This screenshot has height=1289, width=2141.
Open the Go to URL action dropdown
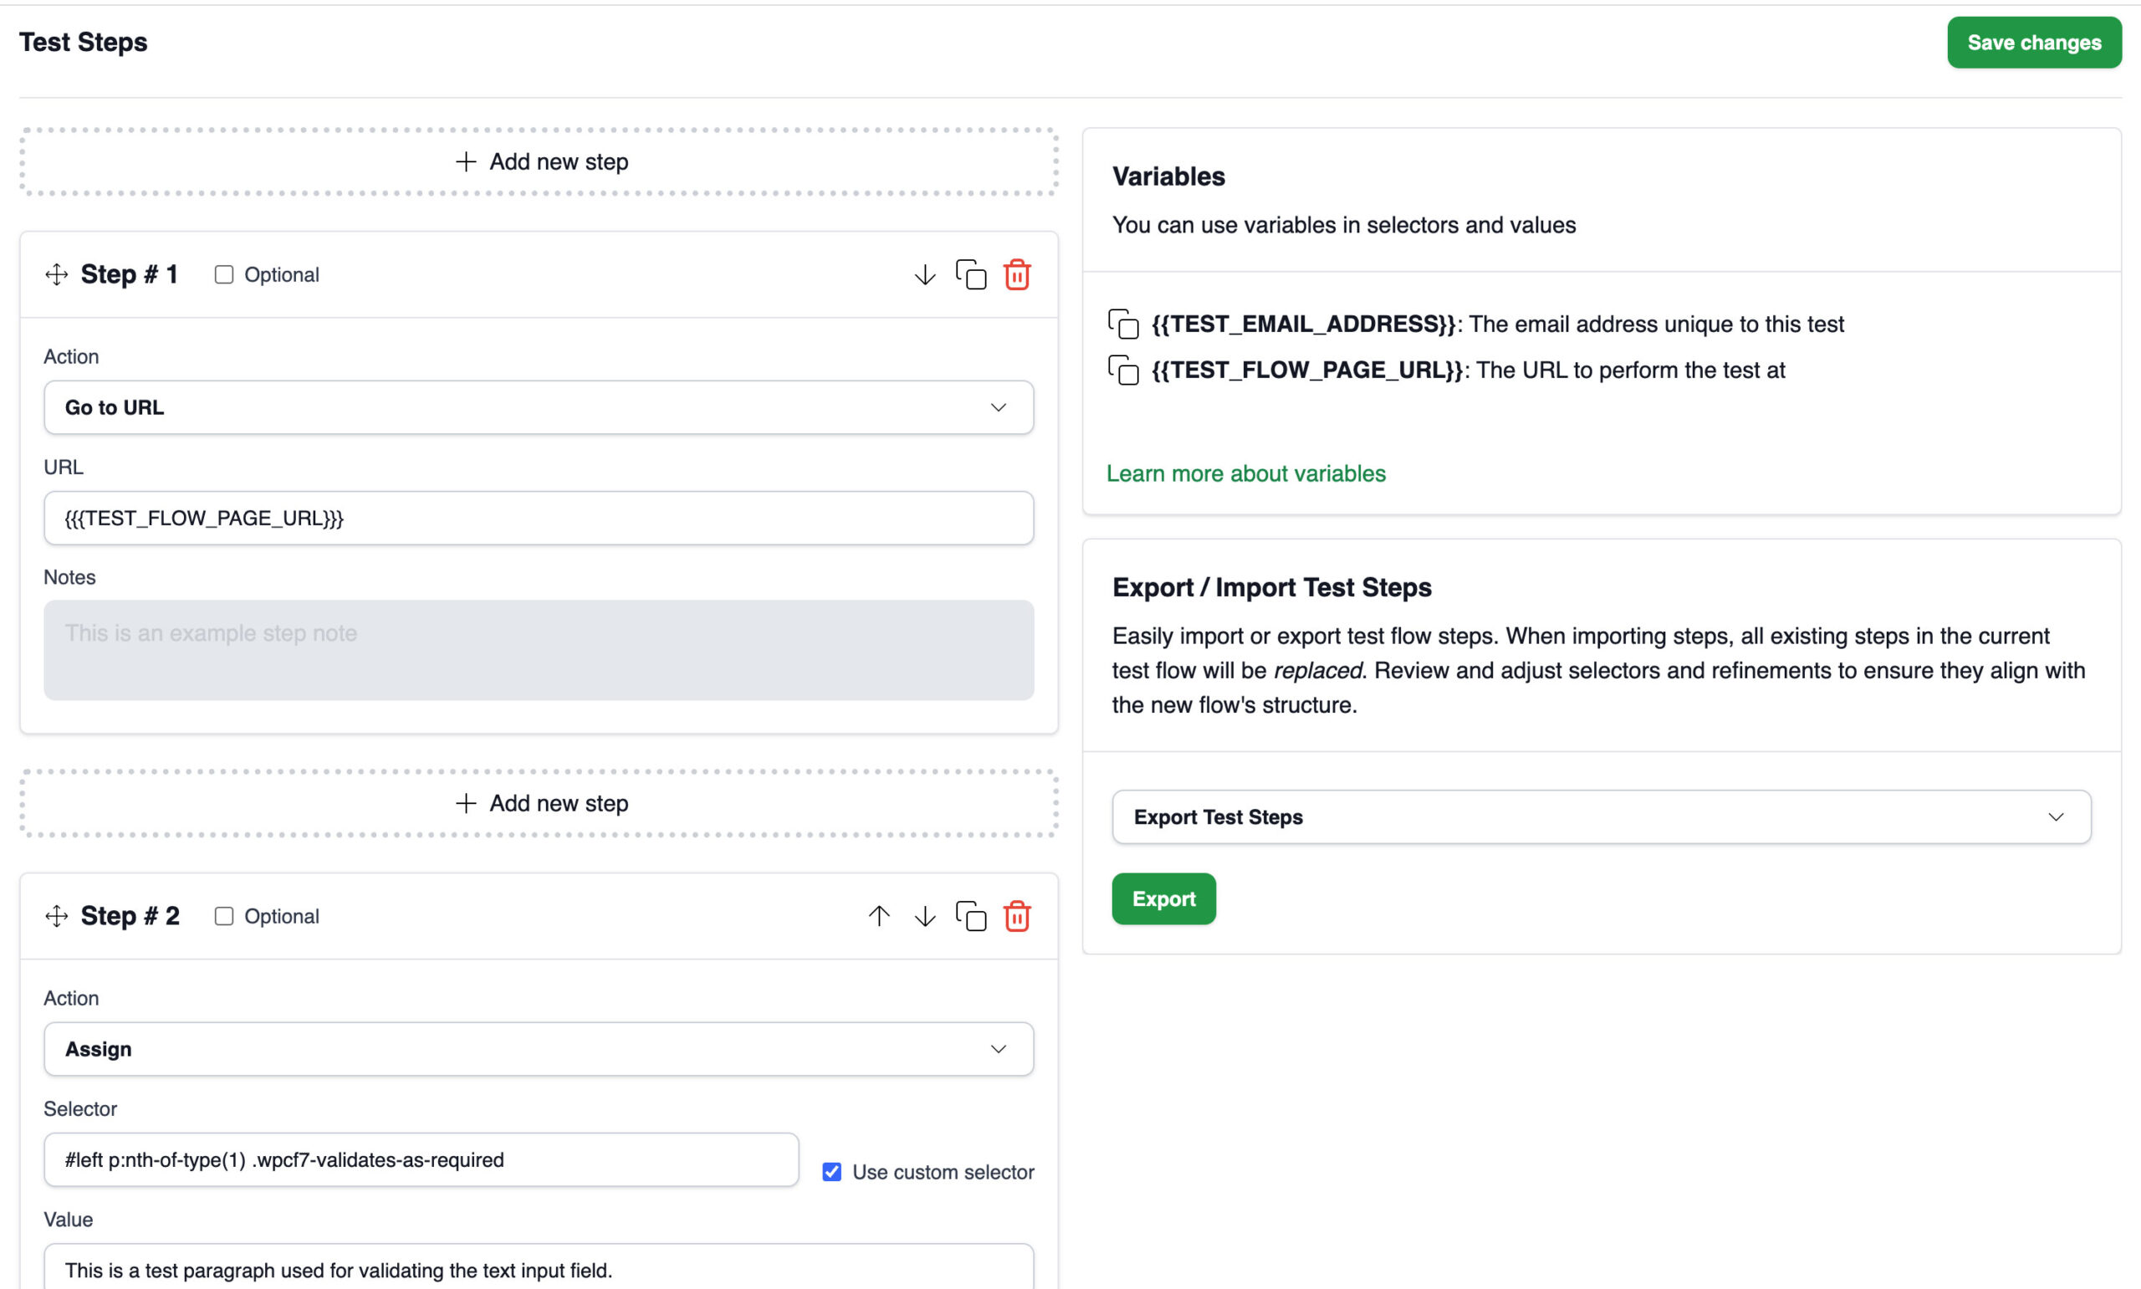point(539,407)
